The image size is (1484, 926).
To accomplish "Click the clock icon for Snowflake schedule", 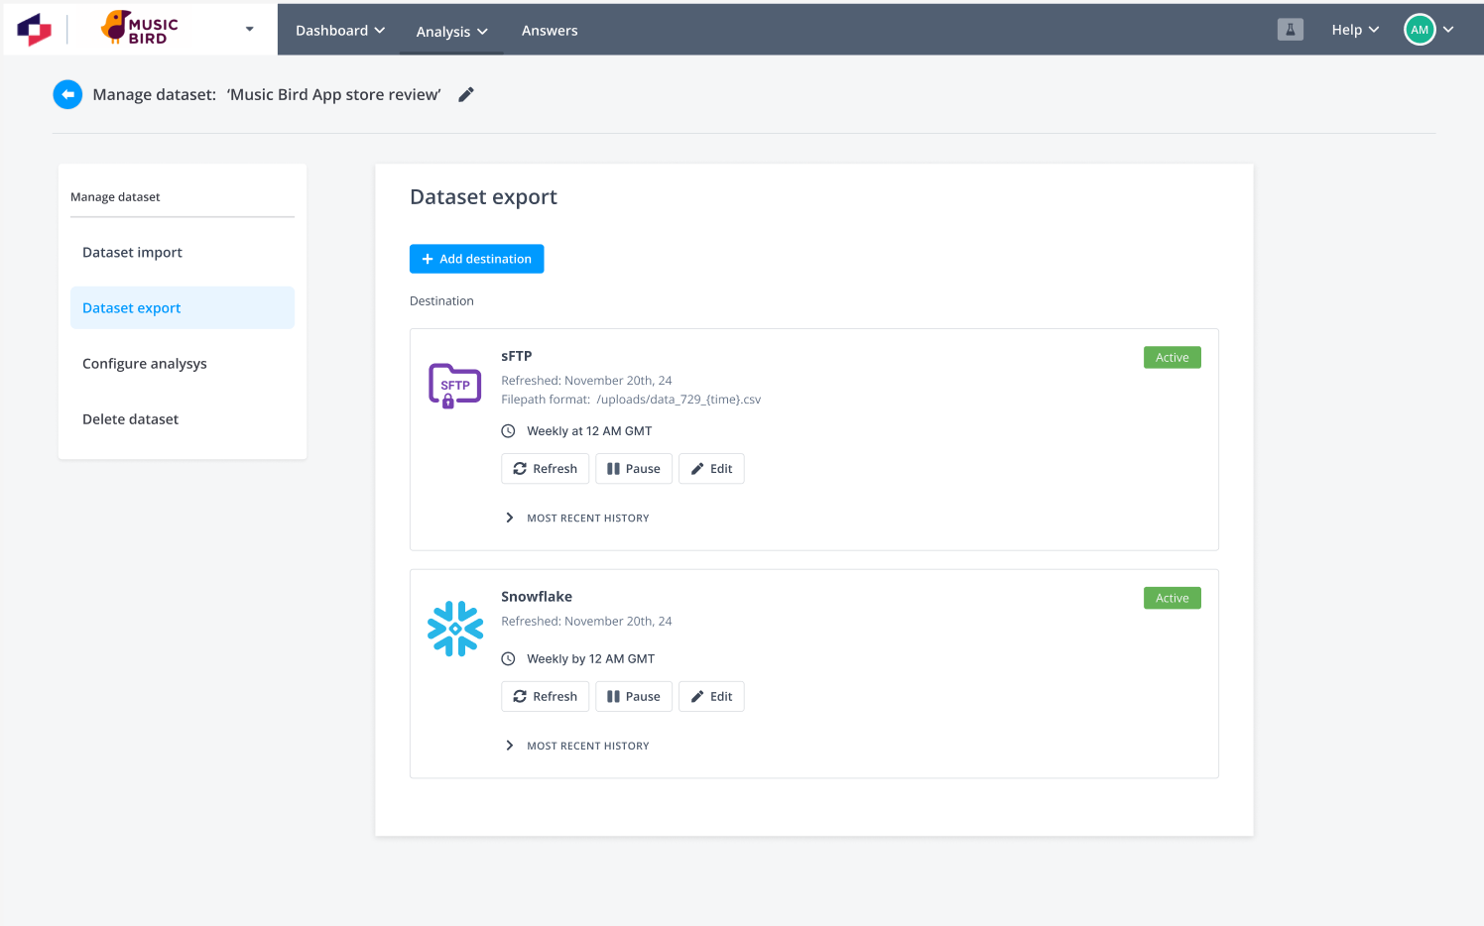I will click(x=508, y=659).
